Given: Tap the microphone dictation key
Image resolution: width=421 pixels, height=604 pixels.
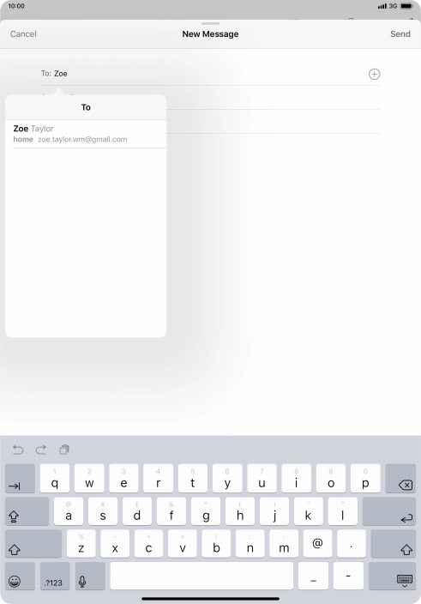Looking at the screenshot, I should [x=90, y=576].
